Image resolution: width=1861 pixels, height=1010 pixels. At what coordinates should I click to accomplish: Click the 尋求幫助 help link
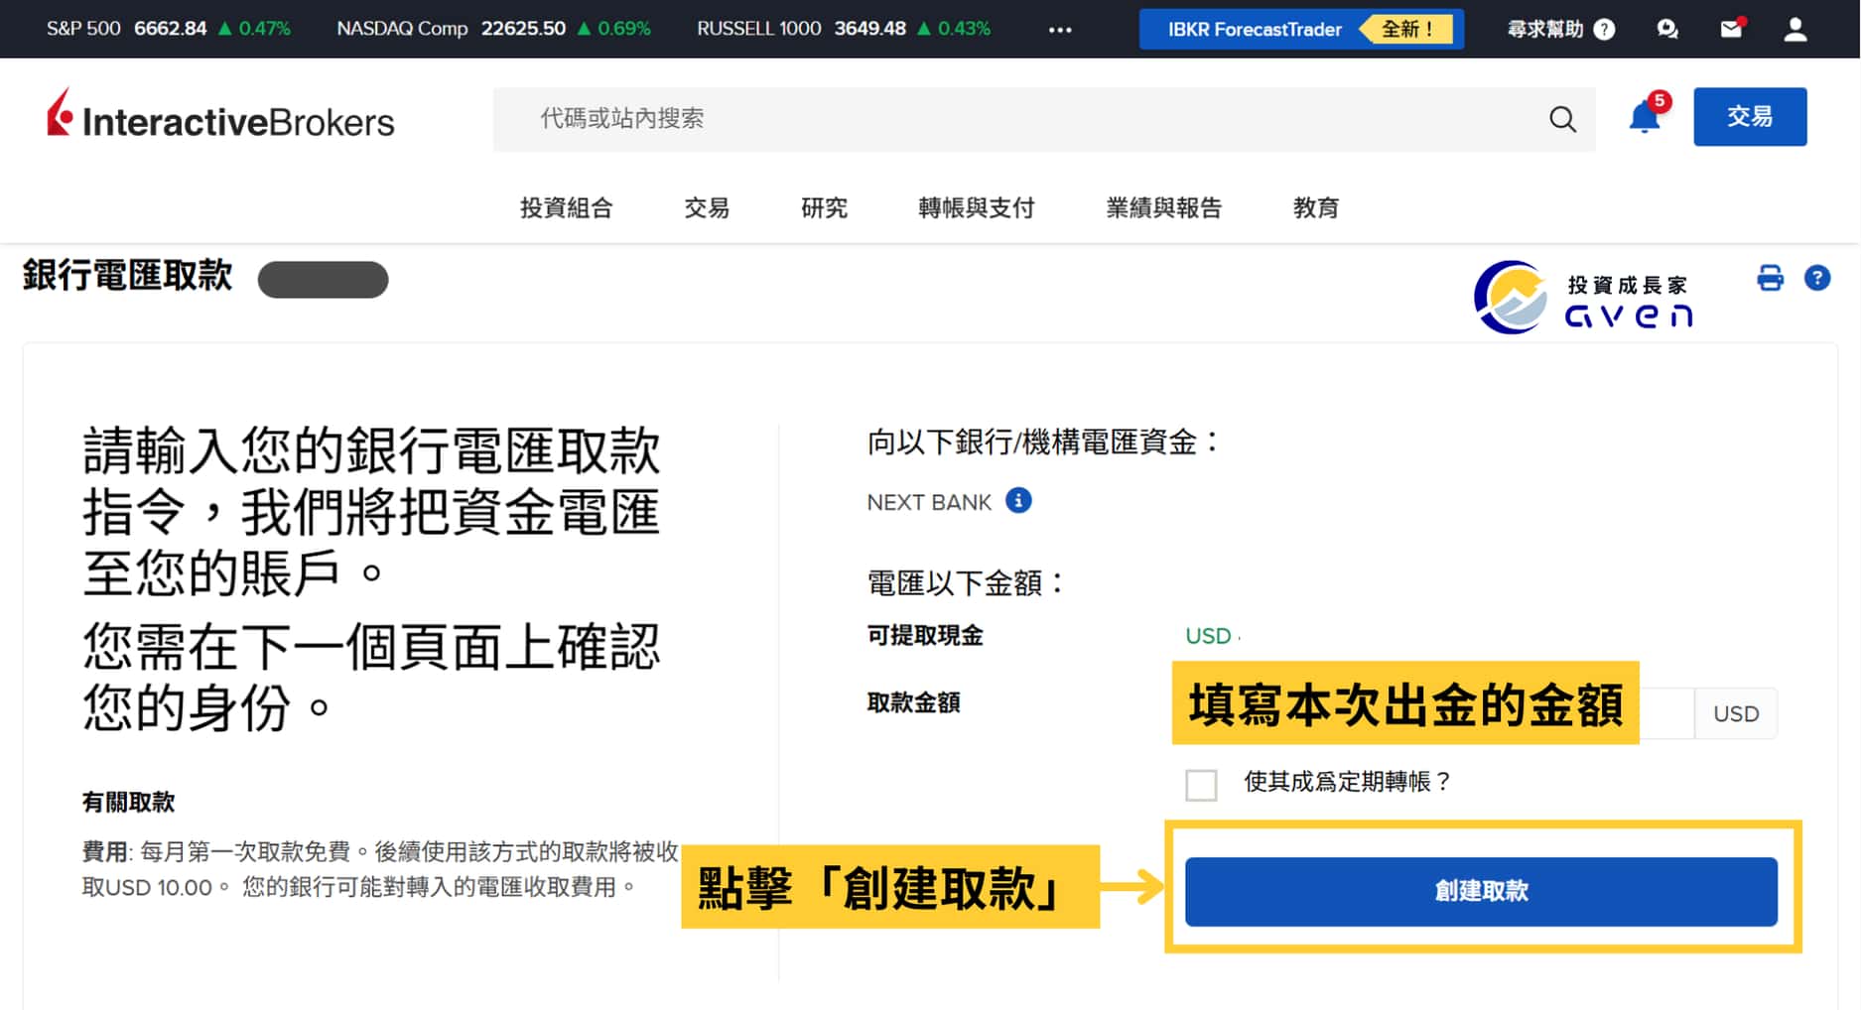click(1559, 29)
